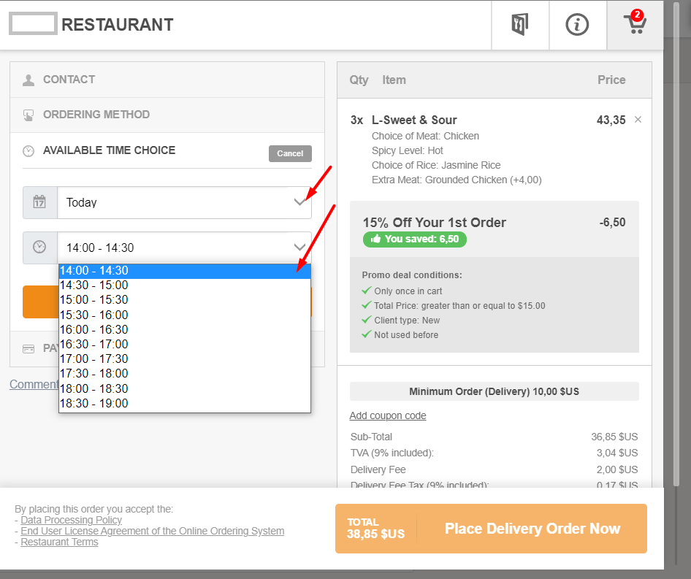
Task: Open the Restaurant Terms link
Action: tap(59, 542)
